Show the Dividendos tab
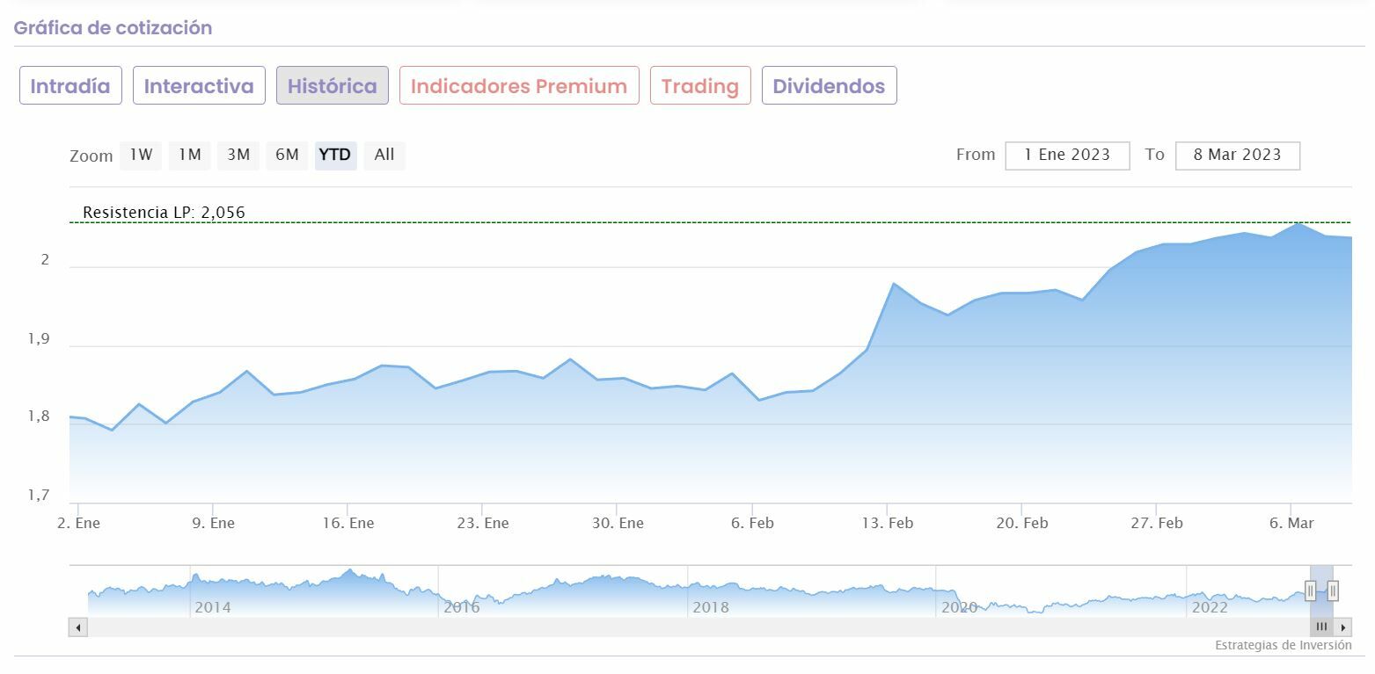Viewport: 1375px width, 674px height. click(x=829, y=86)
